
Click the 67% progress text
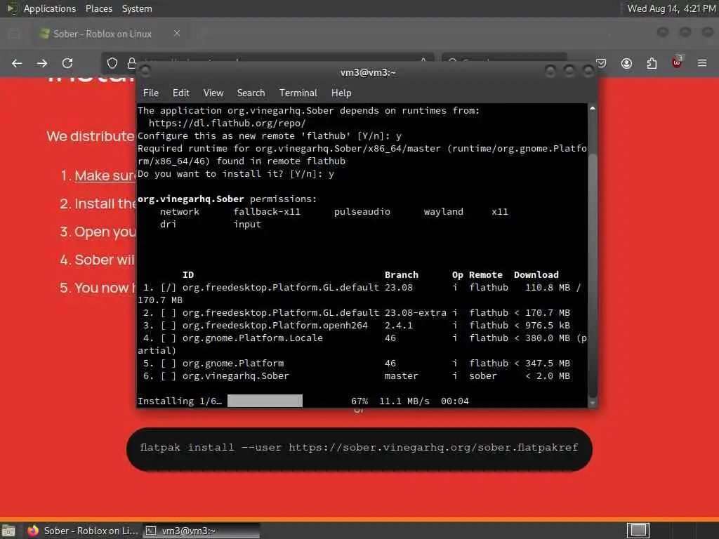pos(359,401)
